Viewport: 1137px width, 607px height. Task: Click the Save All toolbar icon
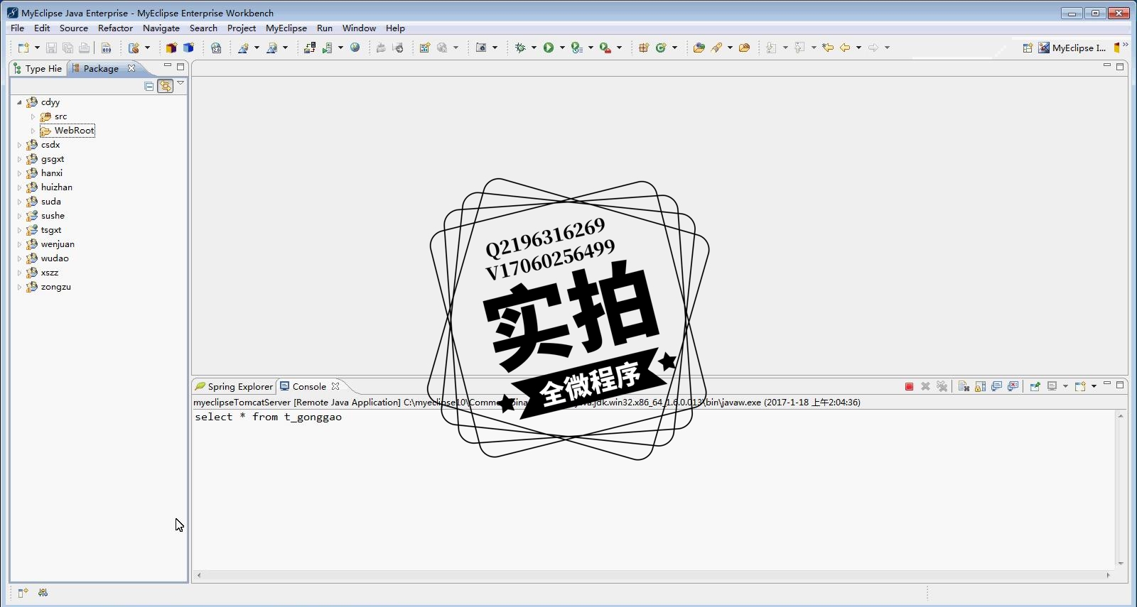[x=68, y=48]
